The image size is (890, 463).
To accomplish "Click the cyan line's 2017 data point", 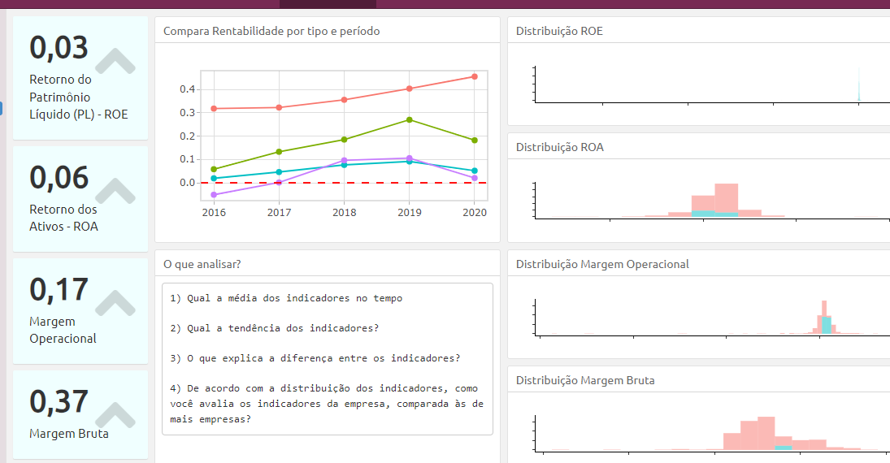I will [x=279, y=172].
